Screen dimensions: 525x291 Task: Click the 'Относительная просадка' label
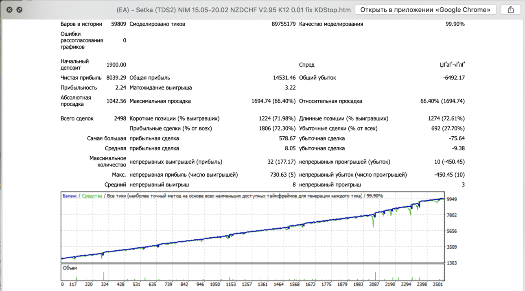[330, 101]
